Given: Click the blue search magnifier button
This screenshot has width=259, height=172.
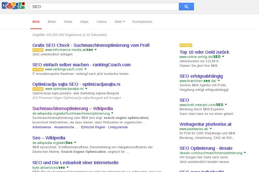Looking at the screenshot, I should click(x=186, y=7).
